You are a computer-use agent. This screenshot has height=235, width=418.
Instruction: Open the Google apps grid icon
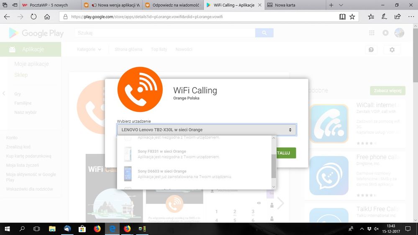coord(372,33)
